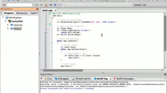Image resolution: width=167 pixels, height=93 pixels.
Task: Toggle the highlight matches search option
Action: (46, 5)
